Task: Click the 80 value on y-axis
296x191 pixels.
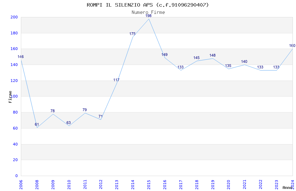Action: [15, 112]
